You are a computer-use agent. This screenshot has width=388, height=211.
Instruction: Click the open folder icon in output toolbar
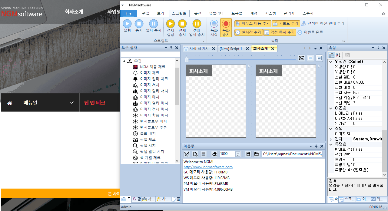click(x=257, y=154)
